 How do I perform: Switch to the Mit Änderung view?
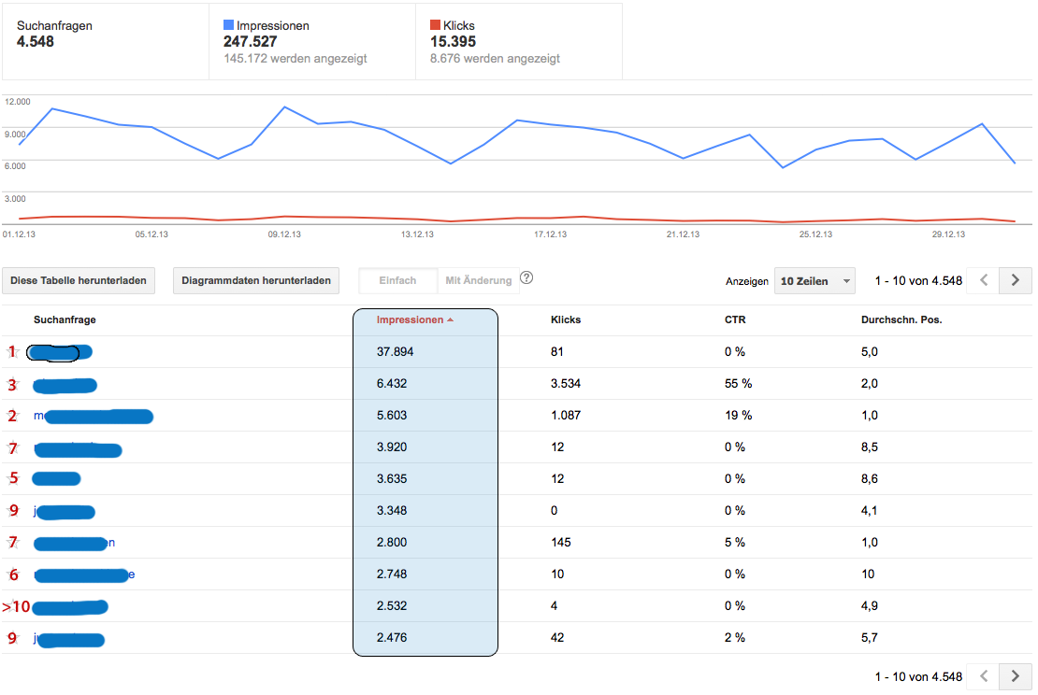480,278
